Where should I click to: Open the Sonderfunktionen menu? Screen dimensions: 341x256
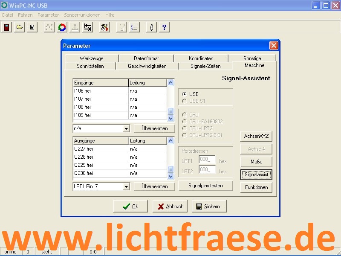pos(82,15)
